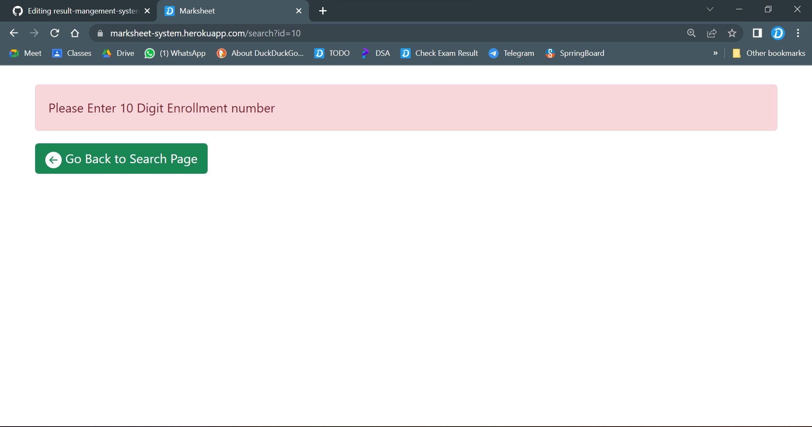Expand hidden bookmarks chevron
812x427 pixels.
click(716, 53)
